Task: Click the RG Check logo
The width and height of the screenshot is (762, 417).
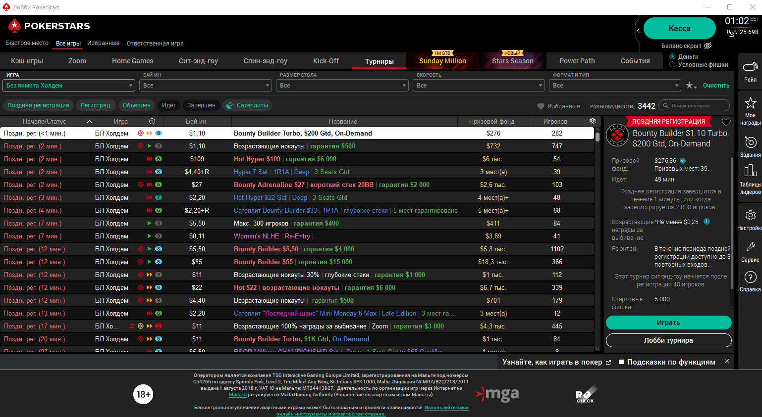Action: coord(586,395)
